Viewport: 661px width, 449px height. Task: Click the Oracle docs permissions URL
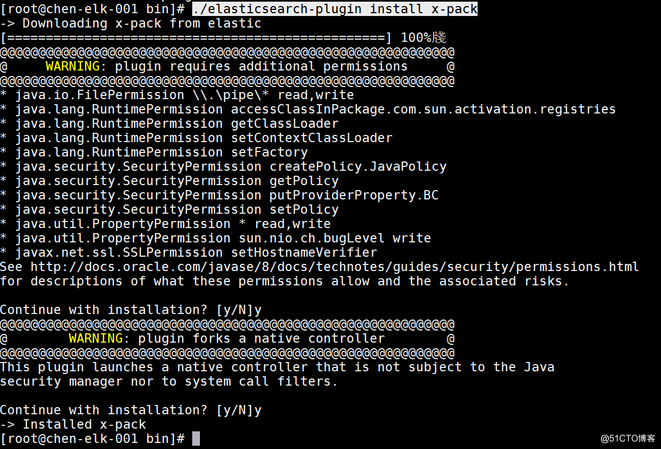334,267
